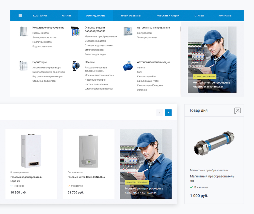Open the Оборудование menu item
Screen dimensions: 254x214
[96, 16]
